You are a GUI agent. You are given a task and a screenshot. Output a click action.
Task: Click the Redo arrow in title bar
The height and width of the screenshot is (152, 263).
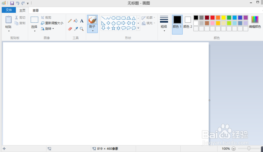click(x=23, y=3)
